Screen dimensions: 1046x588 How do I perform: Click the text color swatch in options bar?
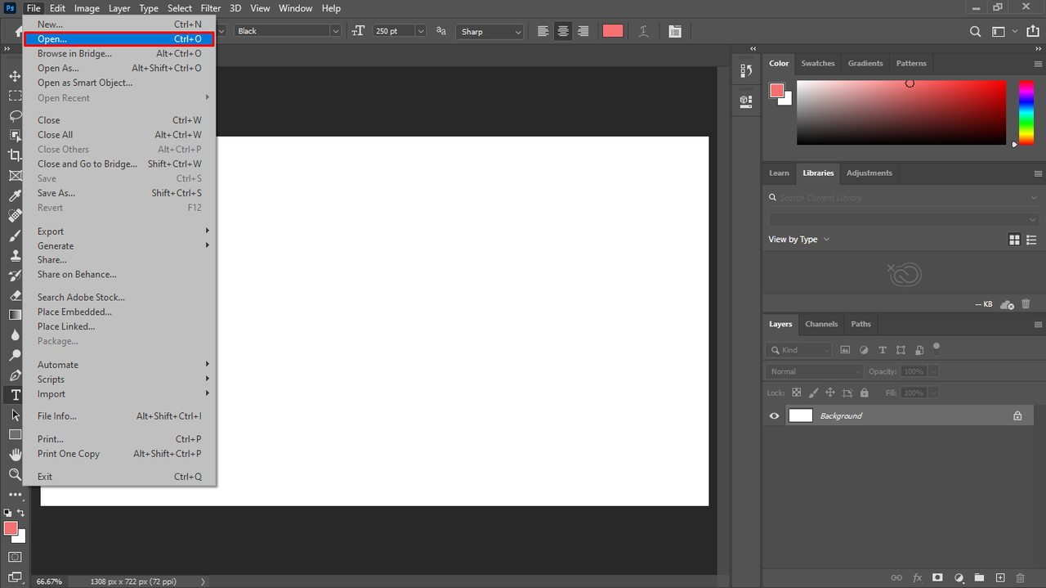pos(613,31)
